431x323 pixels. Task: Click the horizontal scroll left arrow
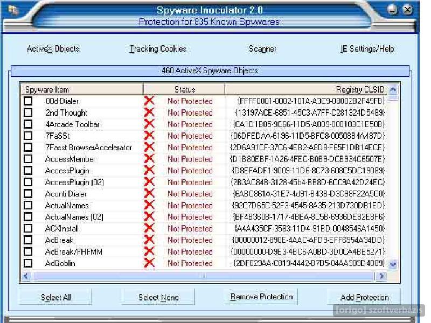coord(26,276)
